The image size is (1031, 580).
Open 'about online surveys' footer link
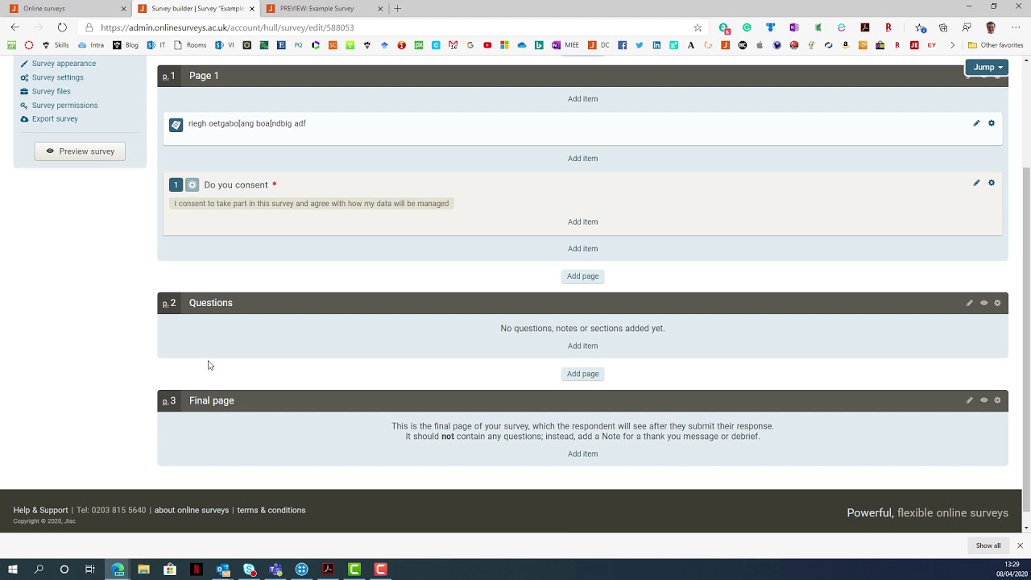192,510
